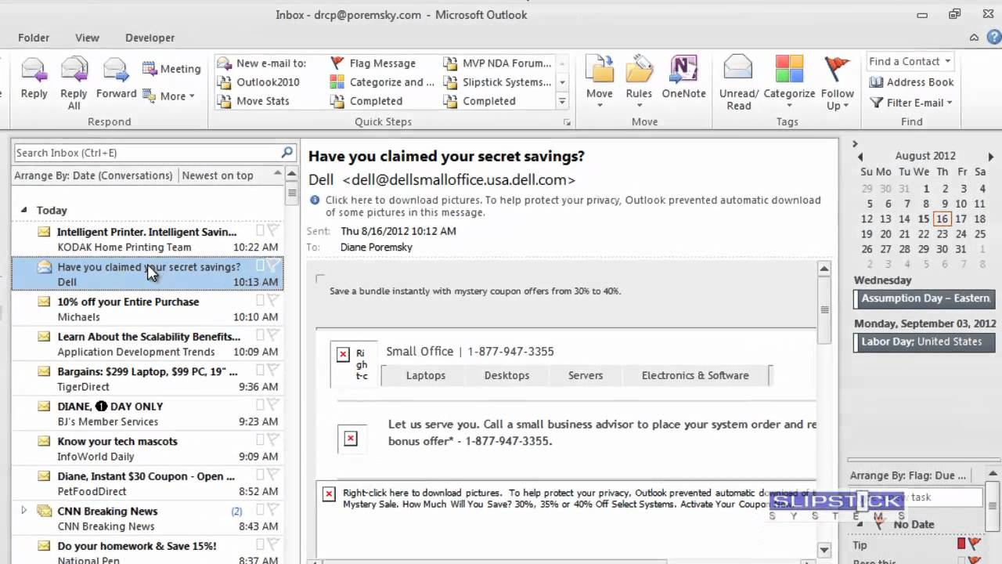Image resolution: width=1002 pixels, height=564 pixels.
Task: Open the Desktops tab in the email
Action: [x=506, y=375]
